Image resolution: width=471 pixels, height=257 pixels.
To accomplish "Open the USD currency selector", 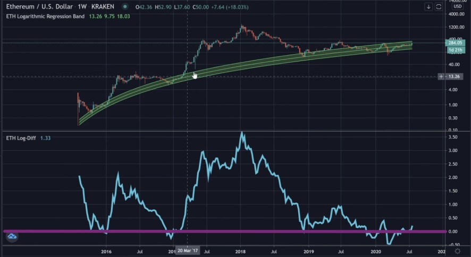I will click(x=457, y=6).
